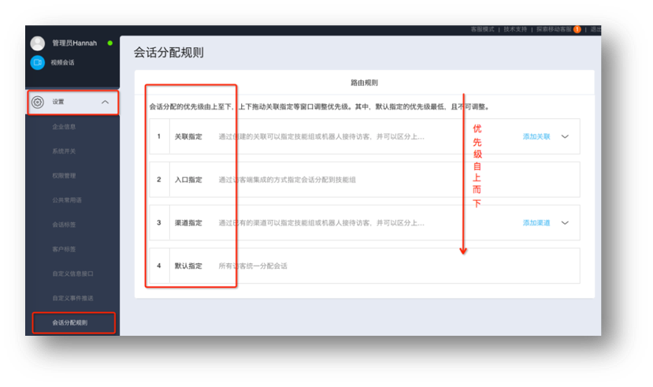Click the 添加渠道 link

point(536,223)
